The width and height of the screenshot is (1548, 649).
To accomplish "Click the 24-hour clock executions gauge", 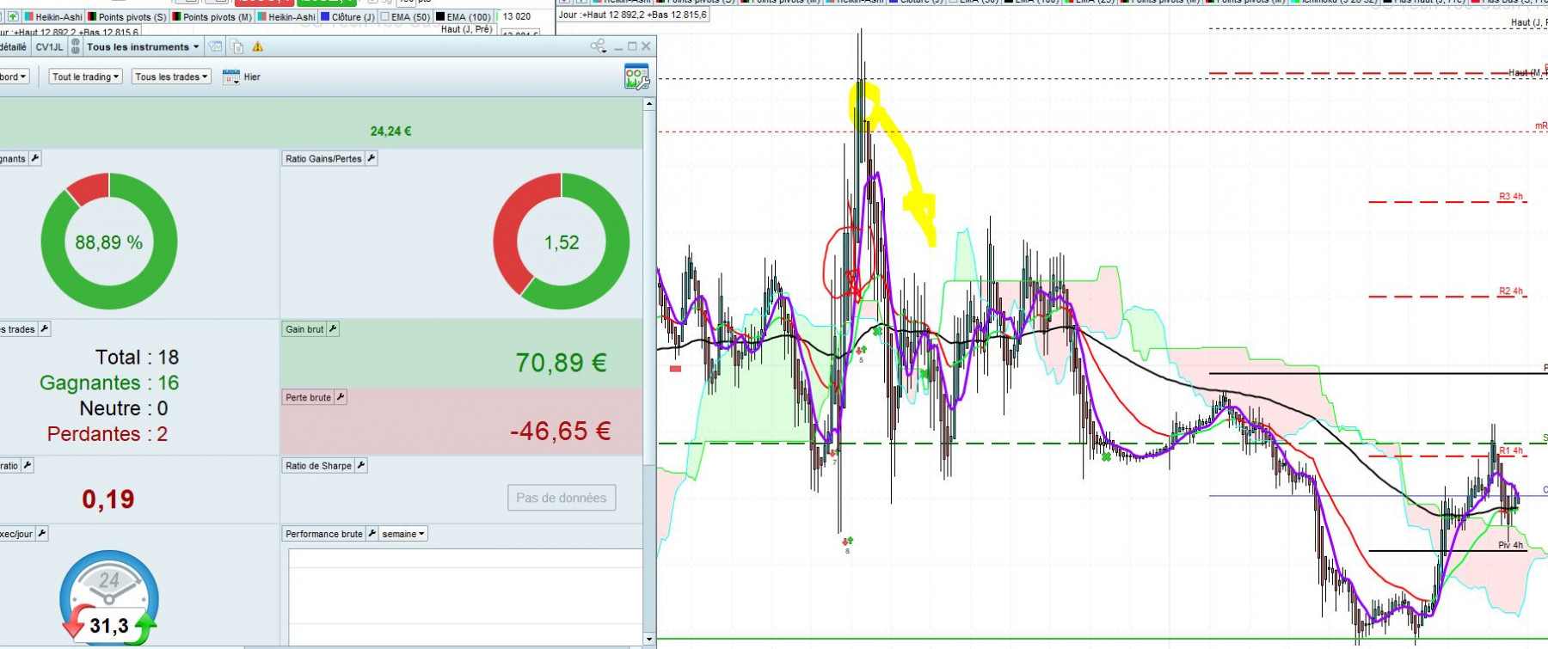I will (109, 597).
